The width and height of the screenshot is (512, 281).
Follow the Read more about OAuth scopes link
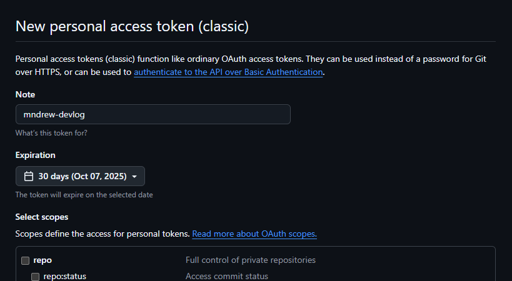click(x=254, y=234)
